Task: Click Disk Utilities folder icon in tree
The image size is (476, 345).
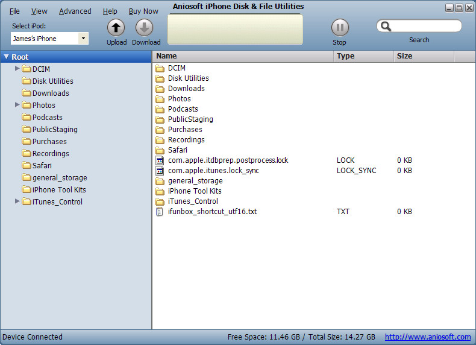Action: (x=27, y=81)
